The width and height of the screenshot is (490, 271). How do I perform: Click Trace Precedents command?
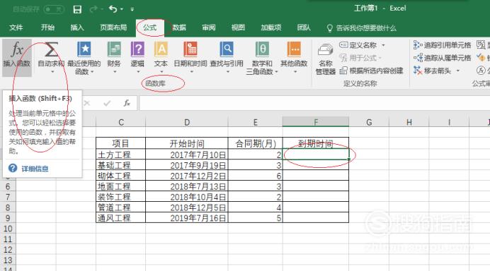tap(442, 45)
